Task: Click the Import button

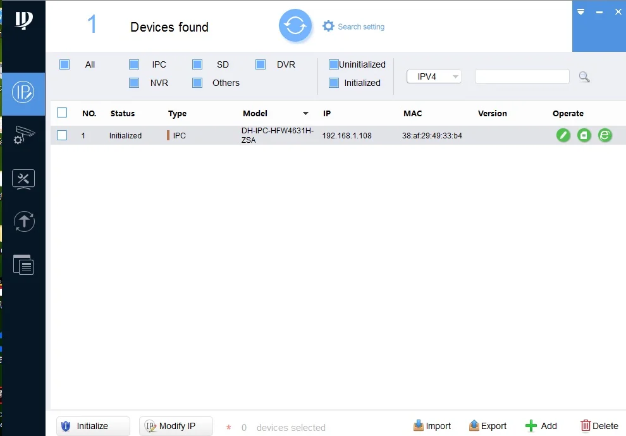Action: [x=432, y=426]
